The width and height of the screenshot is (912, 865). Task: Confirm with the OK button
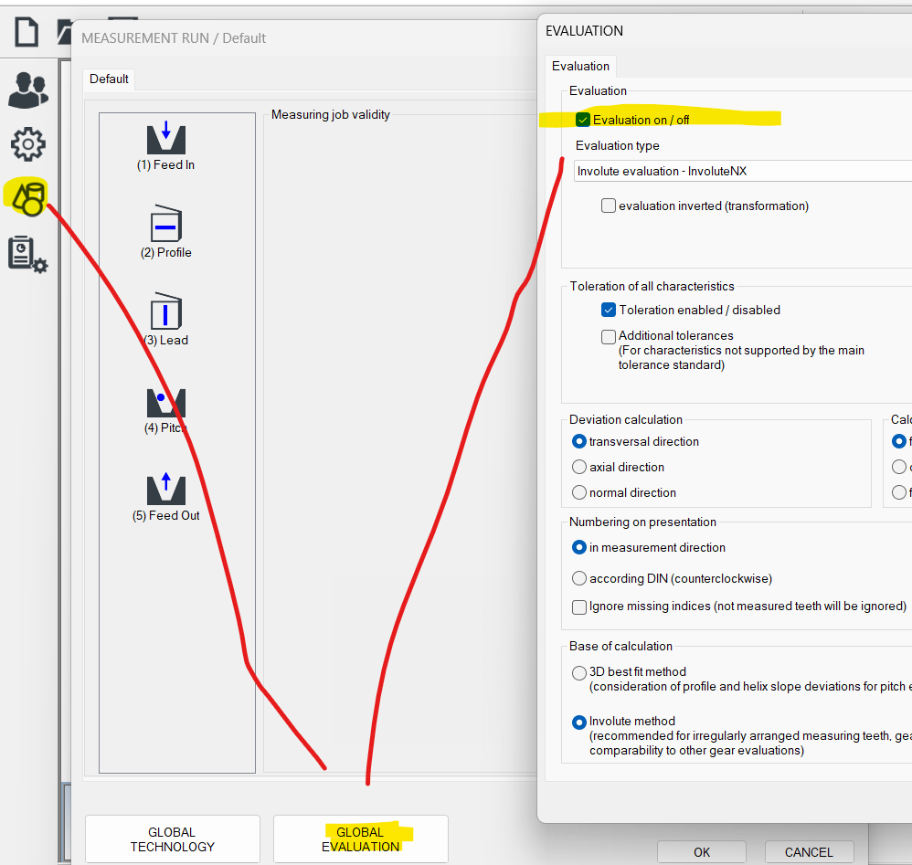tap(702, 852)
